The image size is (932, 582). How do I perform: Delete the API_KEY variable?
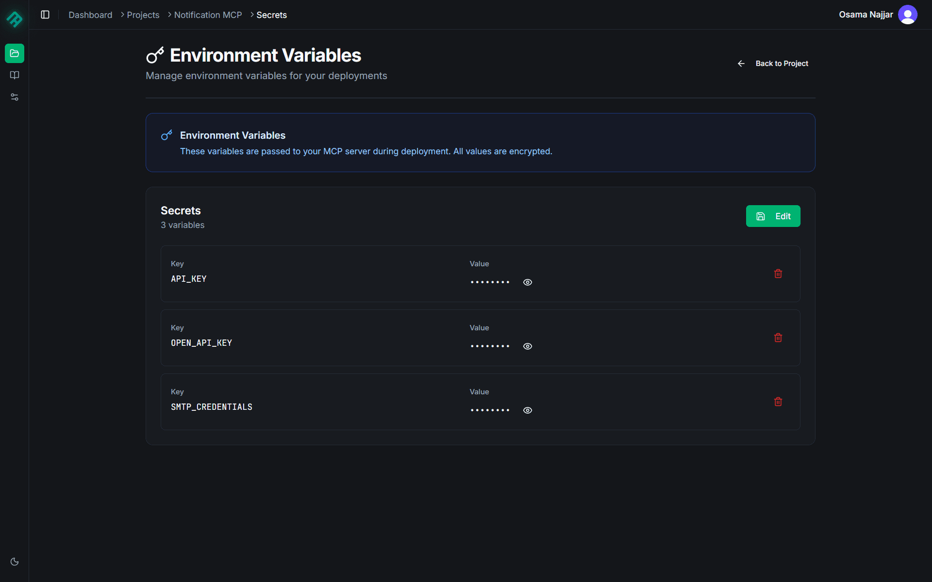[778, 274]
